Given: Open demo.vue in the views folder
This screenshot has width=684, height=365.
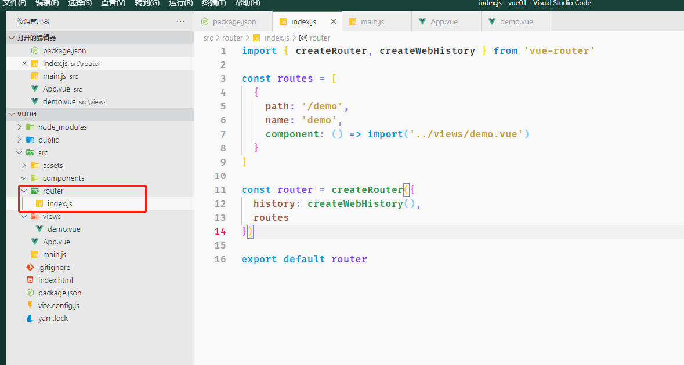Looking at the screenshot, I should pyautogui.click(x=64, y=229).
